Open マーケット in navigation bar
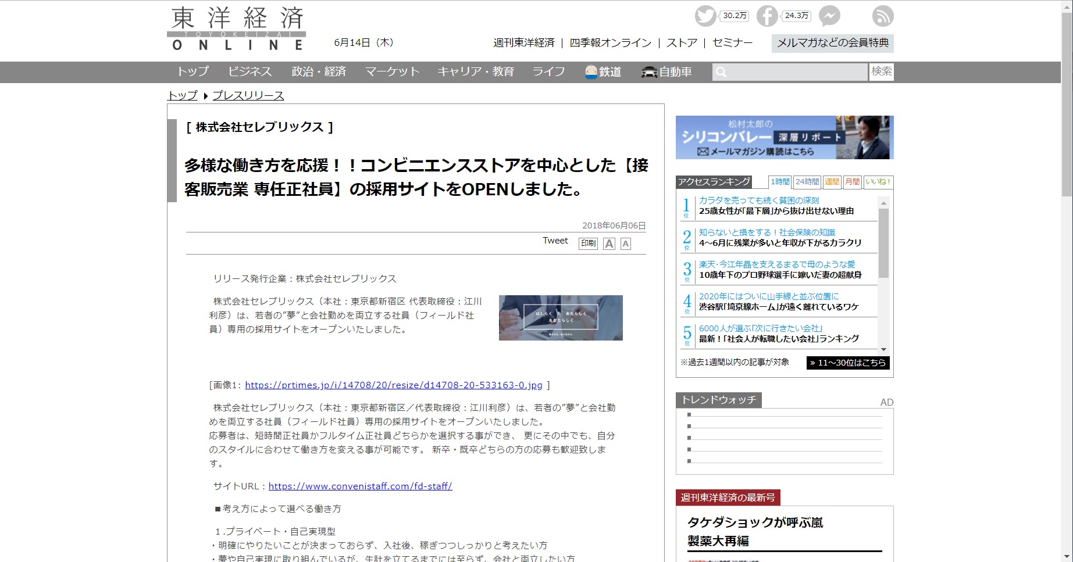The image size is (1073, 562). 393,71
